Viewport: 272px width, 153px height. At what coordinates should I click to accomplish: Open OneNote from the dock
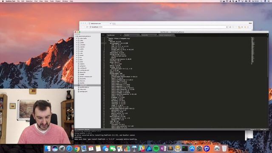point(163,148)
